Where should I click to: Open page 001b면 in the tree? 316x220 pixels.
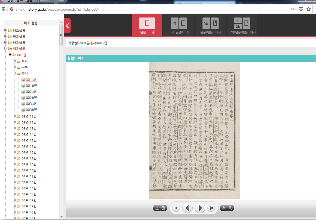pos(31,86)
